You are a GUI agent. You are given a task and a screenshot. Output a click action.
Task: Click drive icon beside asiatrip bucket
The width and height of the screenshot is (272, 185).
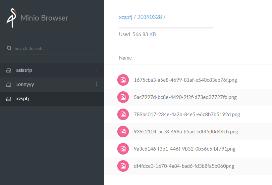click(9, 70)
